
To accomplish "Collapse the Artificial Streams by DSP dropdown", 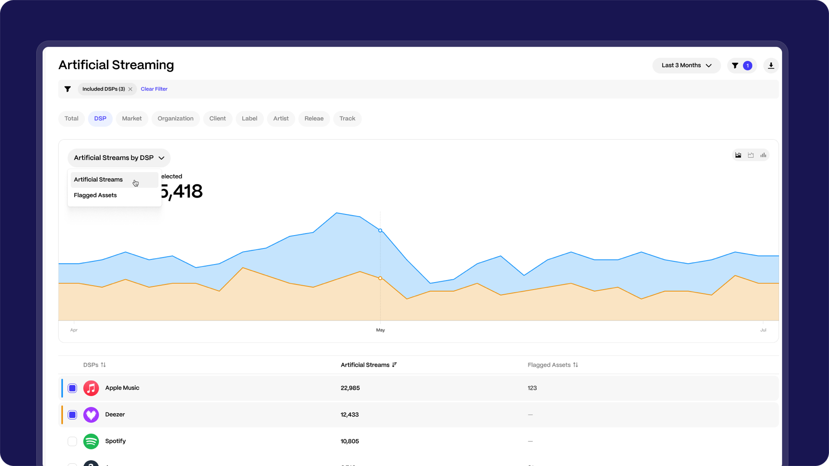I will (119, 158).
